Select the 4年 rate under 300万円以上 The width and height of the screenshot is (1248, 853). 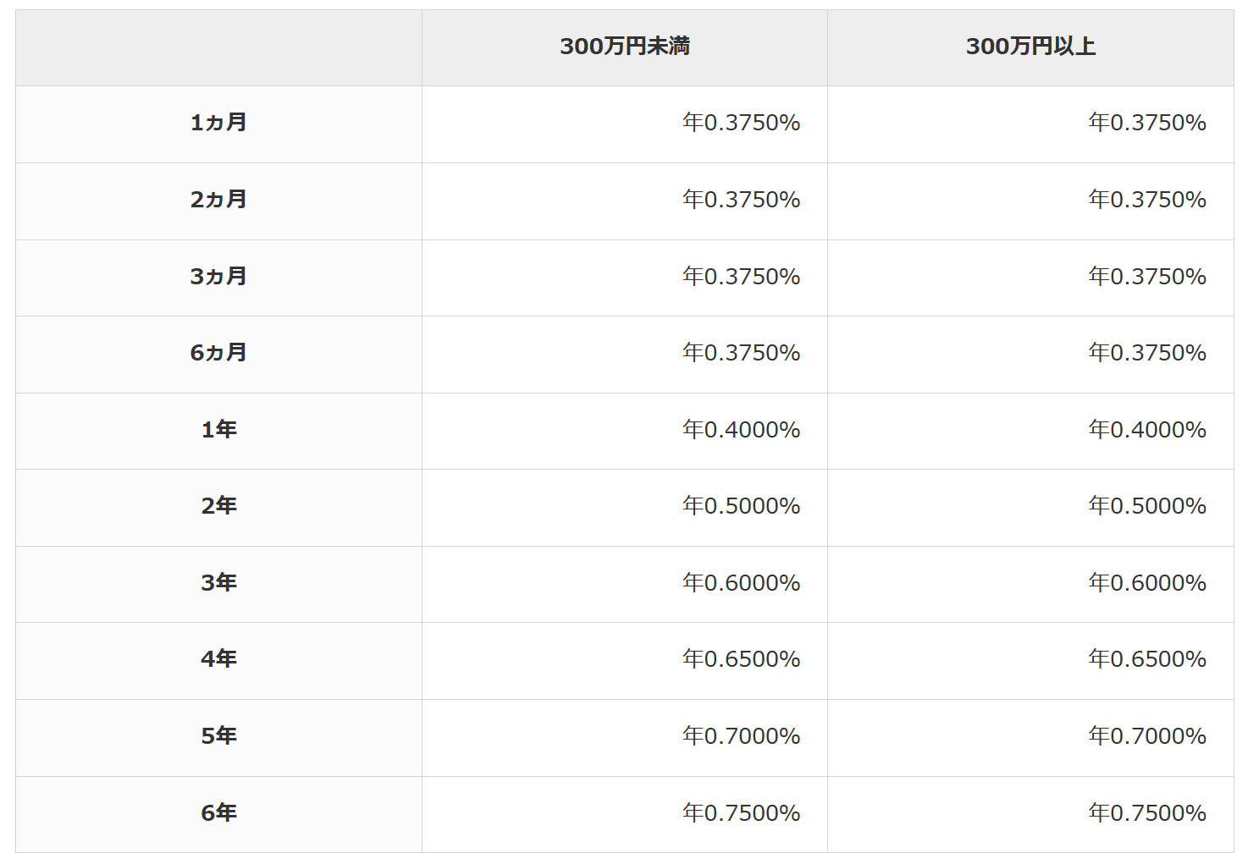click(x=1146, y=659)
